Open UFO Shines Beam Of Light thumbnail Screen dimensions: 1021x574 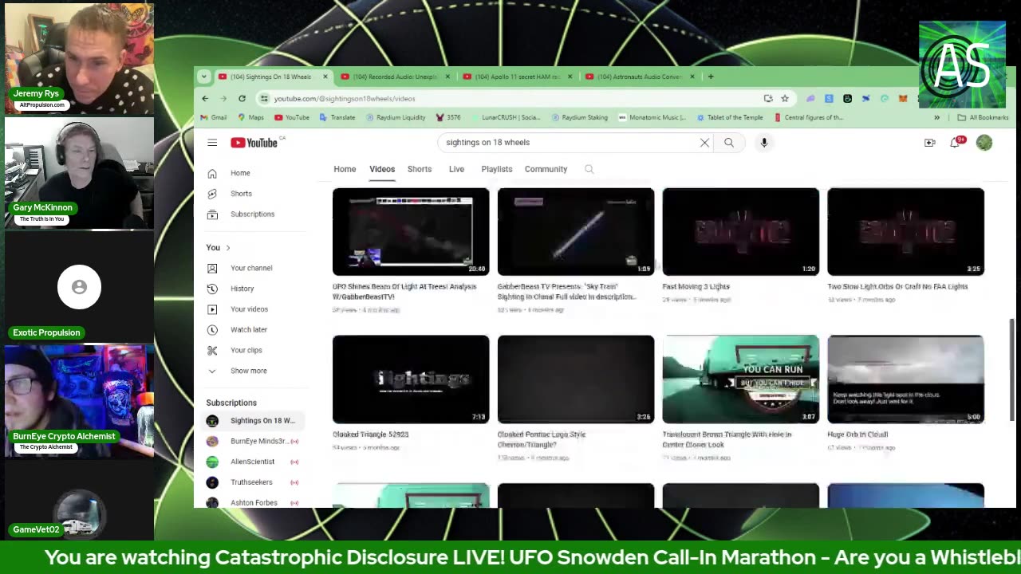(411, 232)
